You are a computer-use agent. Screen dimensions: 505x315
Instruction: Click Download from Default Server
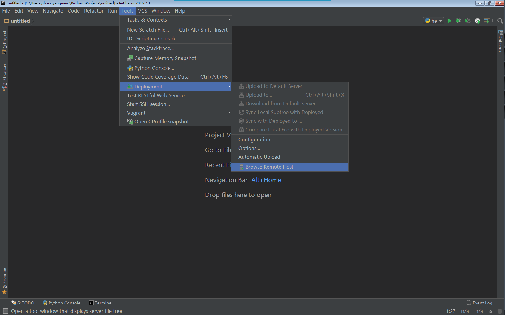coord(289,103)
